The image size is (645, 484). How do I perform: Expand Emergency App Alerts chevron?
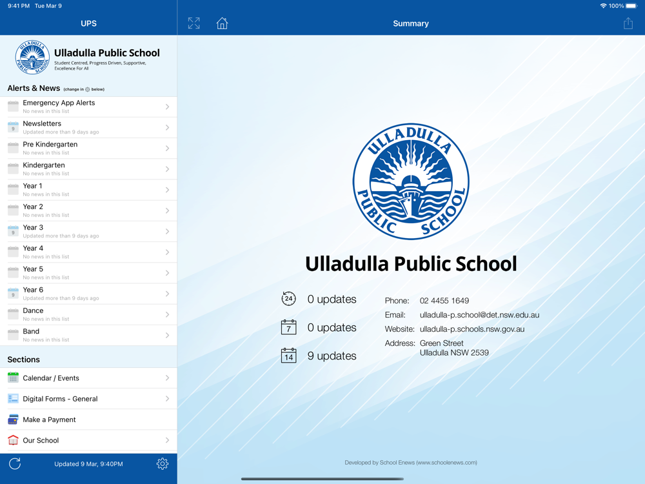tap(168, 106)
